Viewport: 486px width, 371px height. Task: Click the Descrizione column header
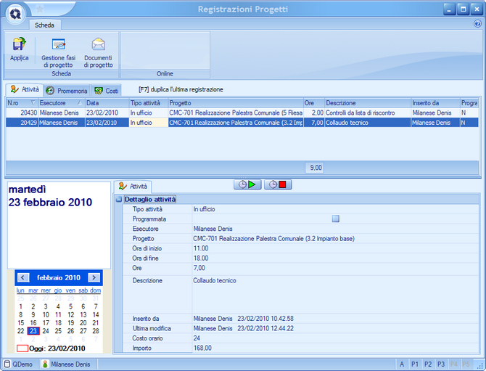[x=368, y=103]
